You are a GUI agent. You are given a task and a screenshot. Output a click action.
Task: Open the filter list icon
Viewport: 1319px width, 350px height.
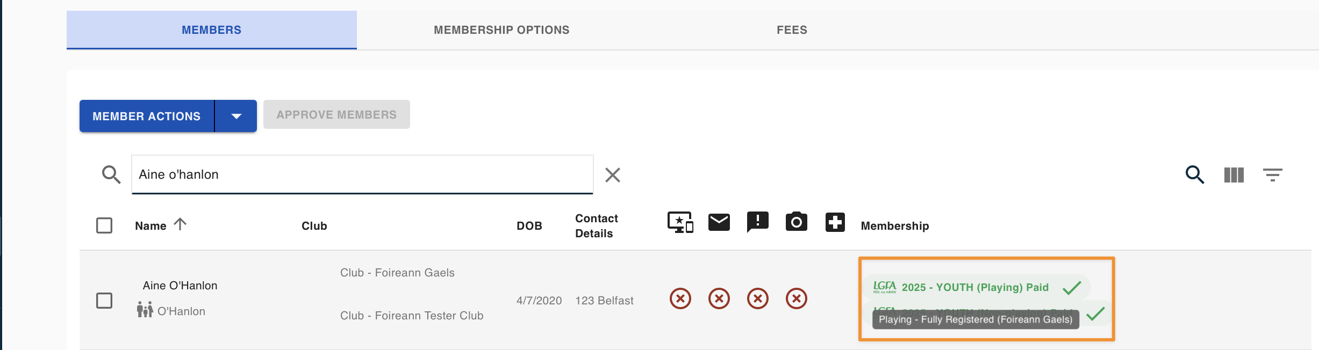pyautogui.click(x=1273, y=175)
